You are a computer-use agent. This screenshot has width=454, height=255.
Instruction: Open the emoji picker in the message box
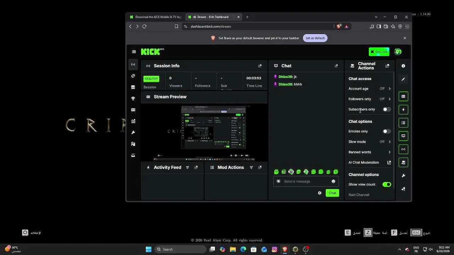click(x=333, y=181)
